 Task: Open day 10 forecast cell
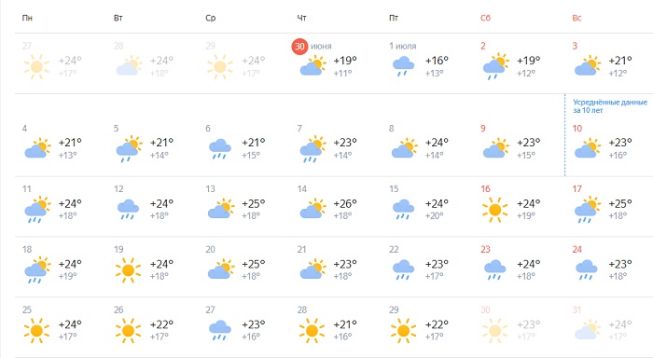[x=606, y=144]
